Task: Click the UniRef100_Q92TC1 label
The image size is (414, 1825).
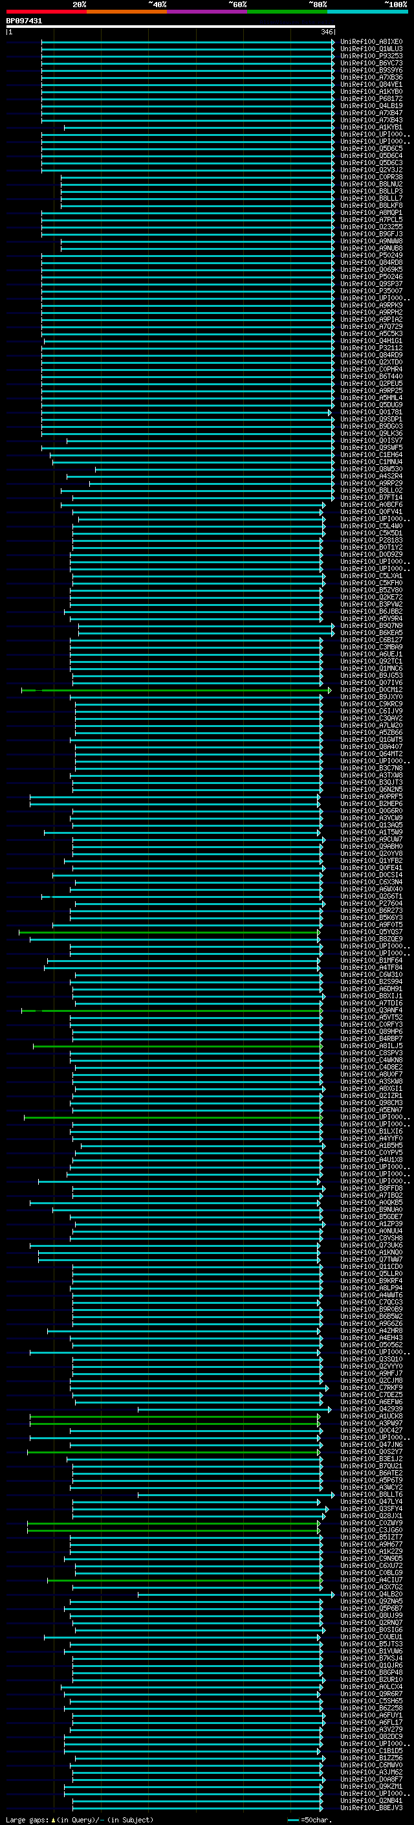Action: [371, 661]
